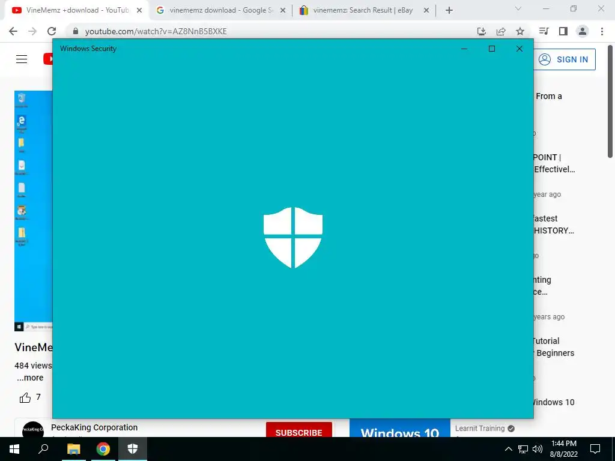Image resolution: width=615 pixels, height=461 pixels.
Task: Click the YouTube SIGN IN button
Action: [565, 59]
